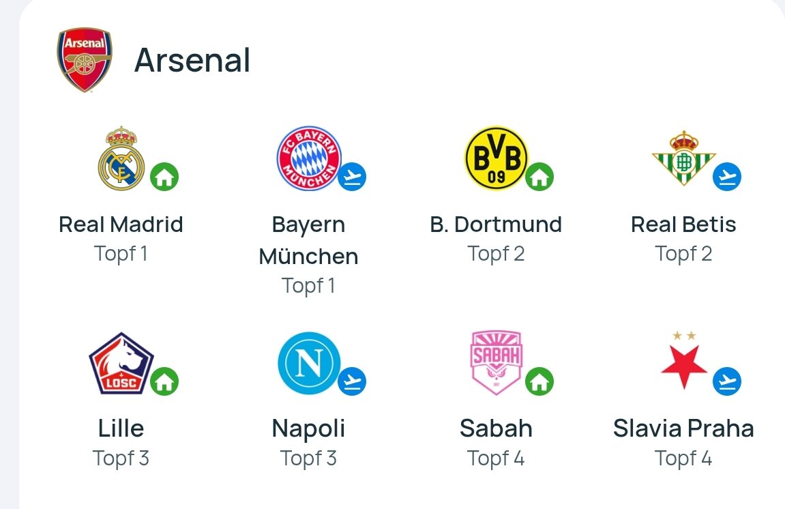Open the Arsenal team title
The height and width of the screenshot is (509, 785).
click(x=192, y=60)
